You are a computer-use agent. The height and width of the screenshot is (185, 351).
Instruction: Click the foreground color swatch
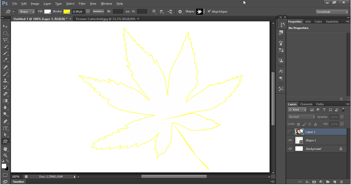tap(4, 166)
